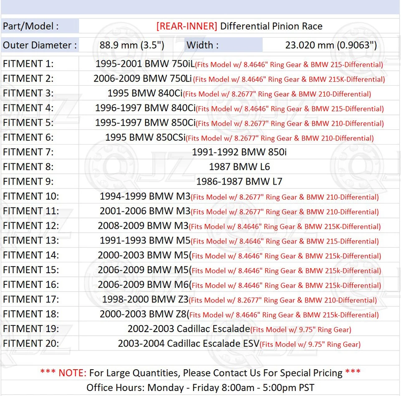Select '2001-2006 BMW M3' fitment entry
401x396 pixels.
145,211
